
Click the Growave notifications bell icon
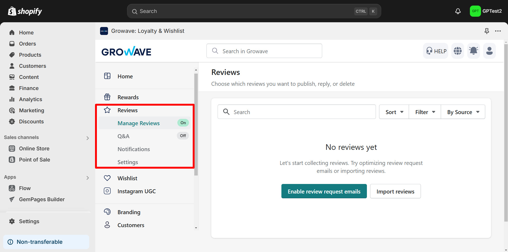click(473, 51)
